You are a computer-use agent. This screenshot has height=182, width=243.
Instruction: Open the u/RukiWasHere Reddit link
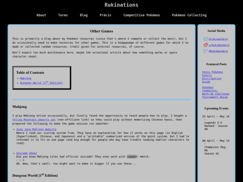[x=219, y=45]
